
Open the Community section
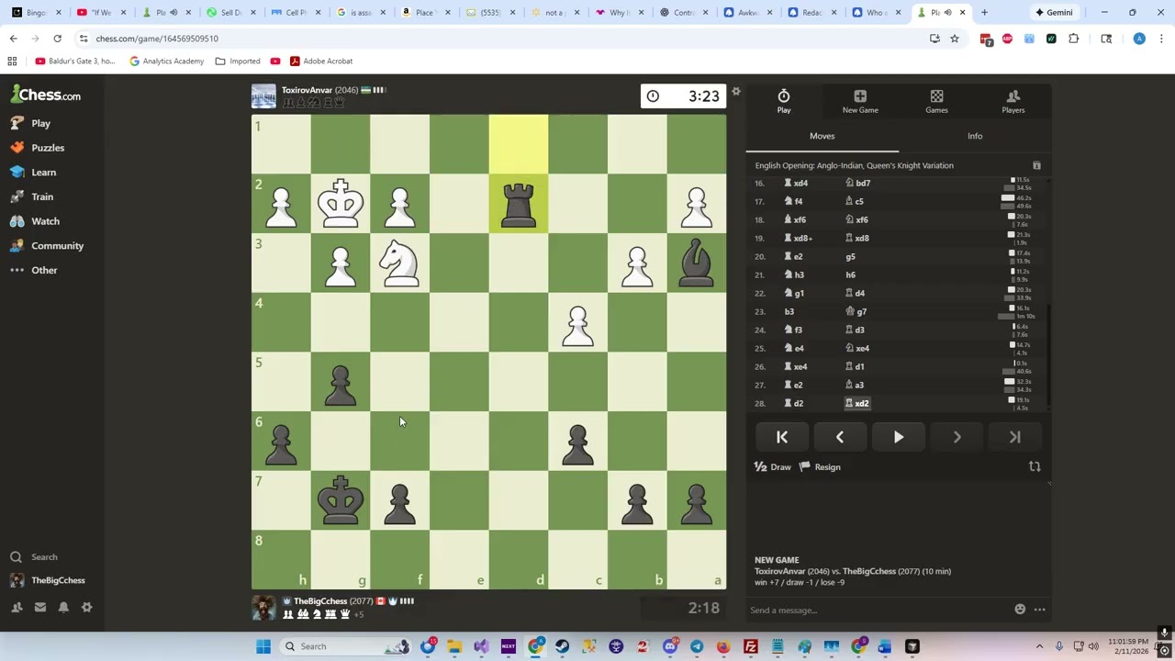tap(48, 246)
